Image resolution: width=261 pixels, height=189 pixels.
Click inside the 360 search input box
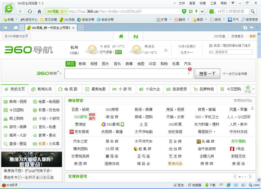pos(127,74)
